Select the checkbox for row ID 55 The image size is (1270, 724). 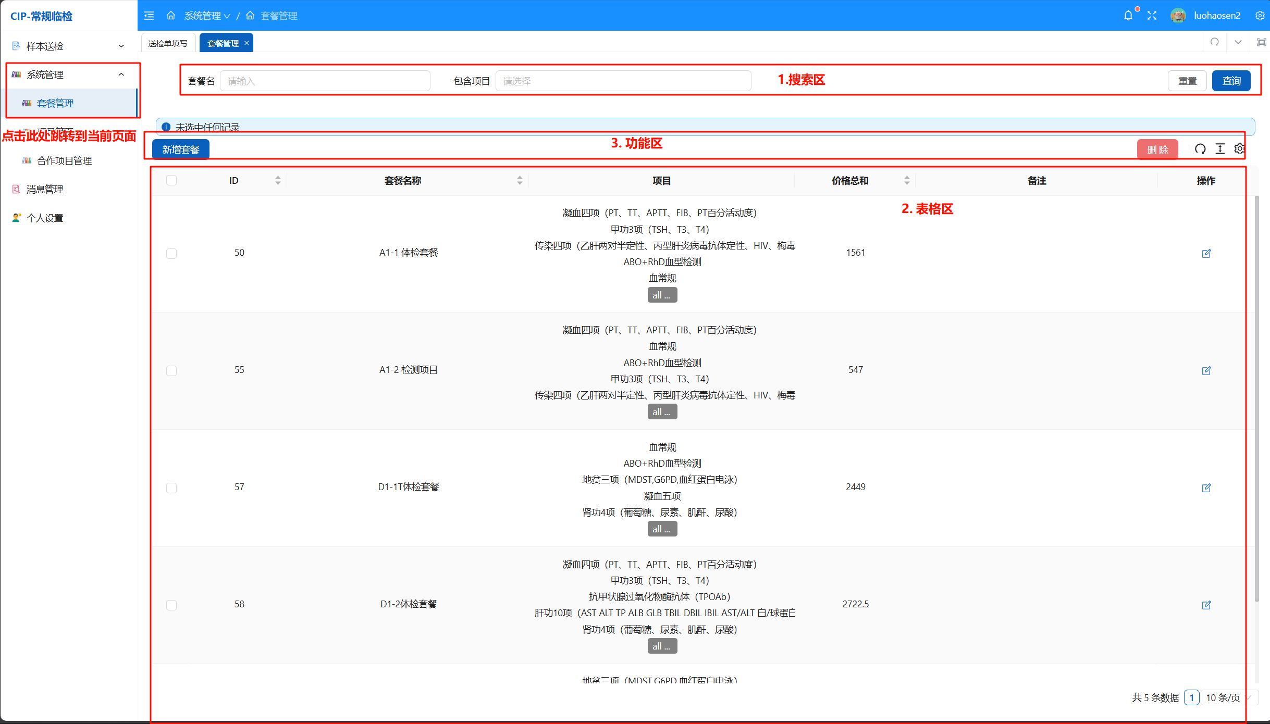pos(171,370)
